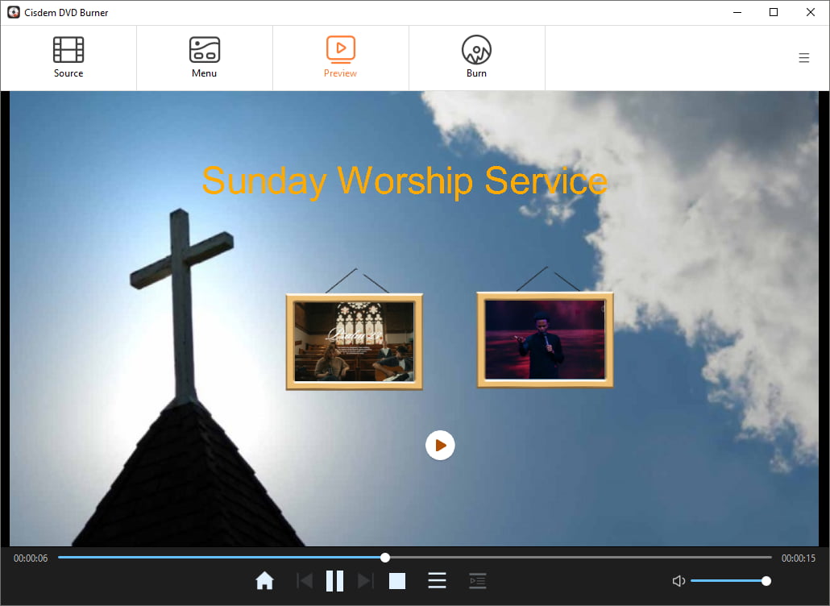
Task: Pause the playing preview
Action: click(x=334, y=580)
